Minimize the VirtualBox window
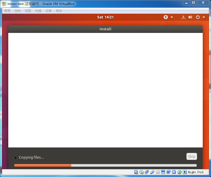211x177 pixels. [x=186, y=3]
